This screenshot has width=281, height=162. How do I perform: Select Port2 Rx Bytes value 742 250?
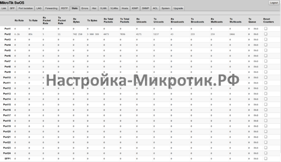pyautogui.click(x=77, y=34)
